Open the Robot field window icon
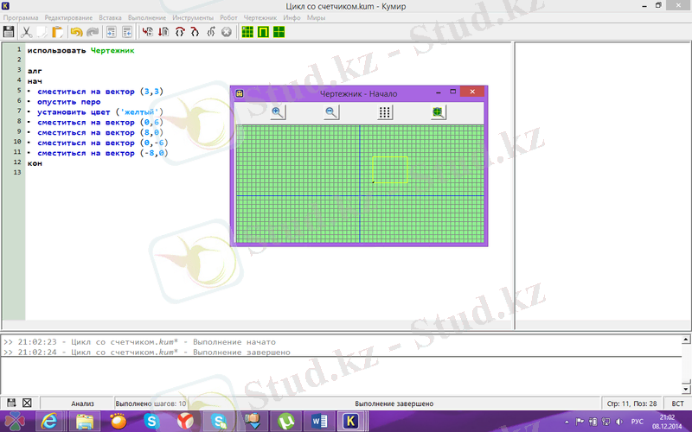Screen dimensions: 692x432 (x=247, y=32)
